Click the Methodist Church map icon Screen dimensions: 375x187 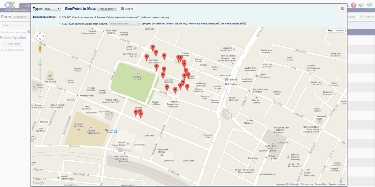click(x=137, y=73)
